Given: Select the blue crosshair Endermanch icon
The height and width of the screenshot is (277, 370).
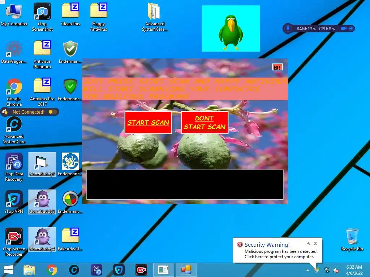Looking at the screenshot, I should [x=70, y=164].
